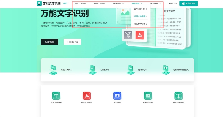Open the 图片文字识别 nav menu item
223x117 pixels.
coord(81,4)
